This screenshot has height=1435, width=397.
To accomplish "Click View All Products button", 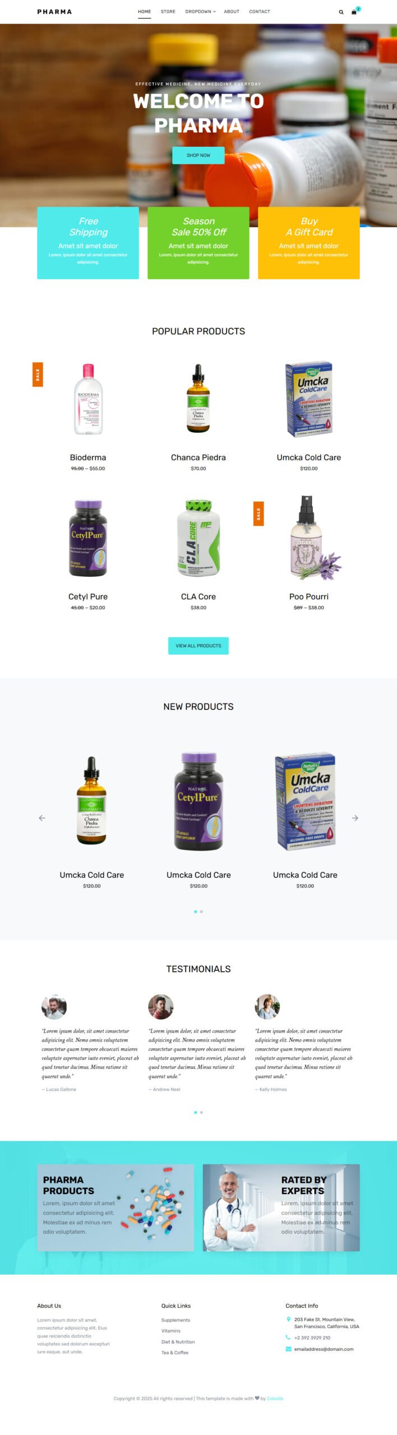I will (x=198, y=646).
